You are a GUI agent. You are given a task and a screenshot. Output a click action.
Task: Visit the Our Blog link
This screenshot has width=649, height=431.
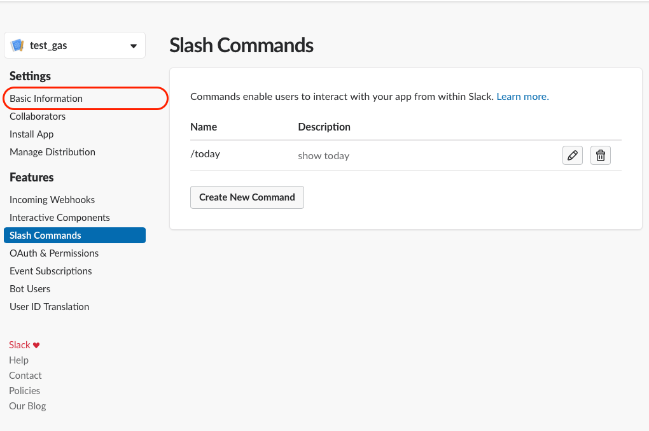click(x=27, y=406)
